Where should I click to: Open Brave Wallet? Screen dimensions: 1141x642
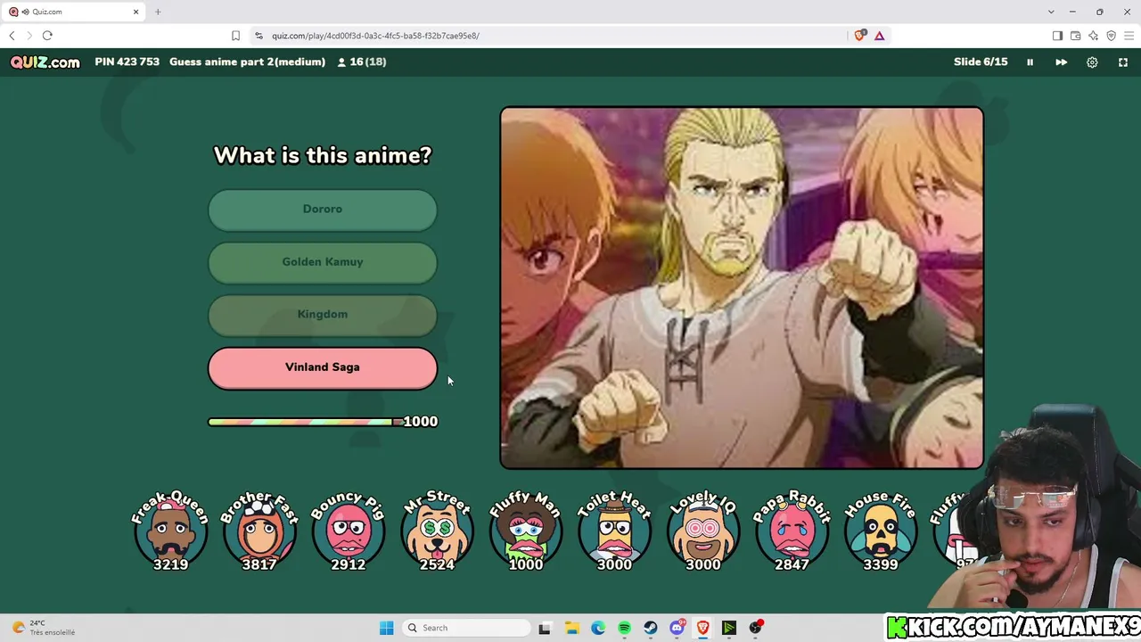[1075, 36]
